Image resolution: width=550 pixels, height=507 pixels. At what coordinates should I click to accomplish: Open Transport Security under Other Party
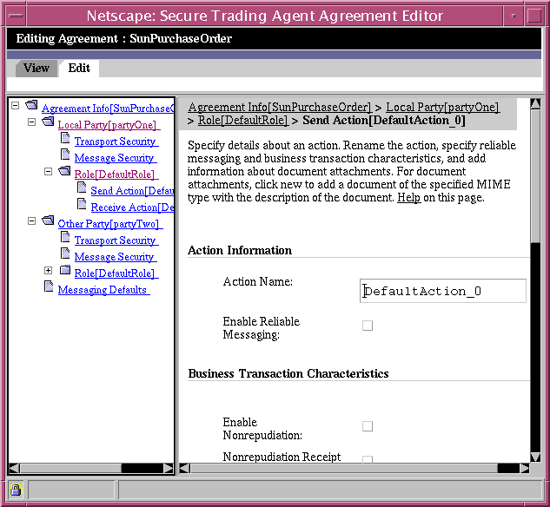pyautogui.click(x=116, y=240)
